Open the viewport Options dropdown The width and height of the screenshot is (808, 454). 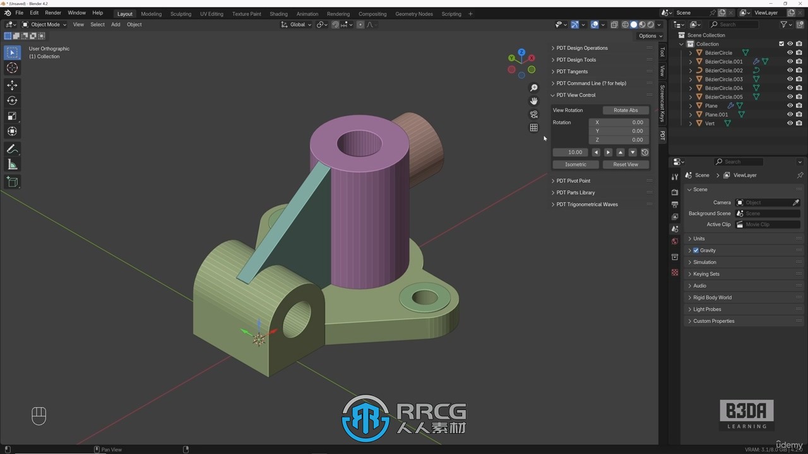(x=650, y=36)
